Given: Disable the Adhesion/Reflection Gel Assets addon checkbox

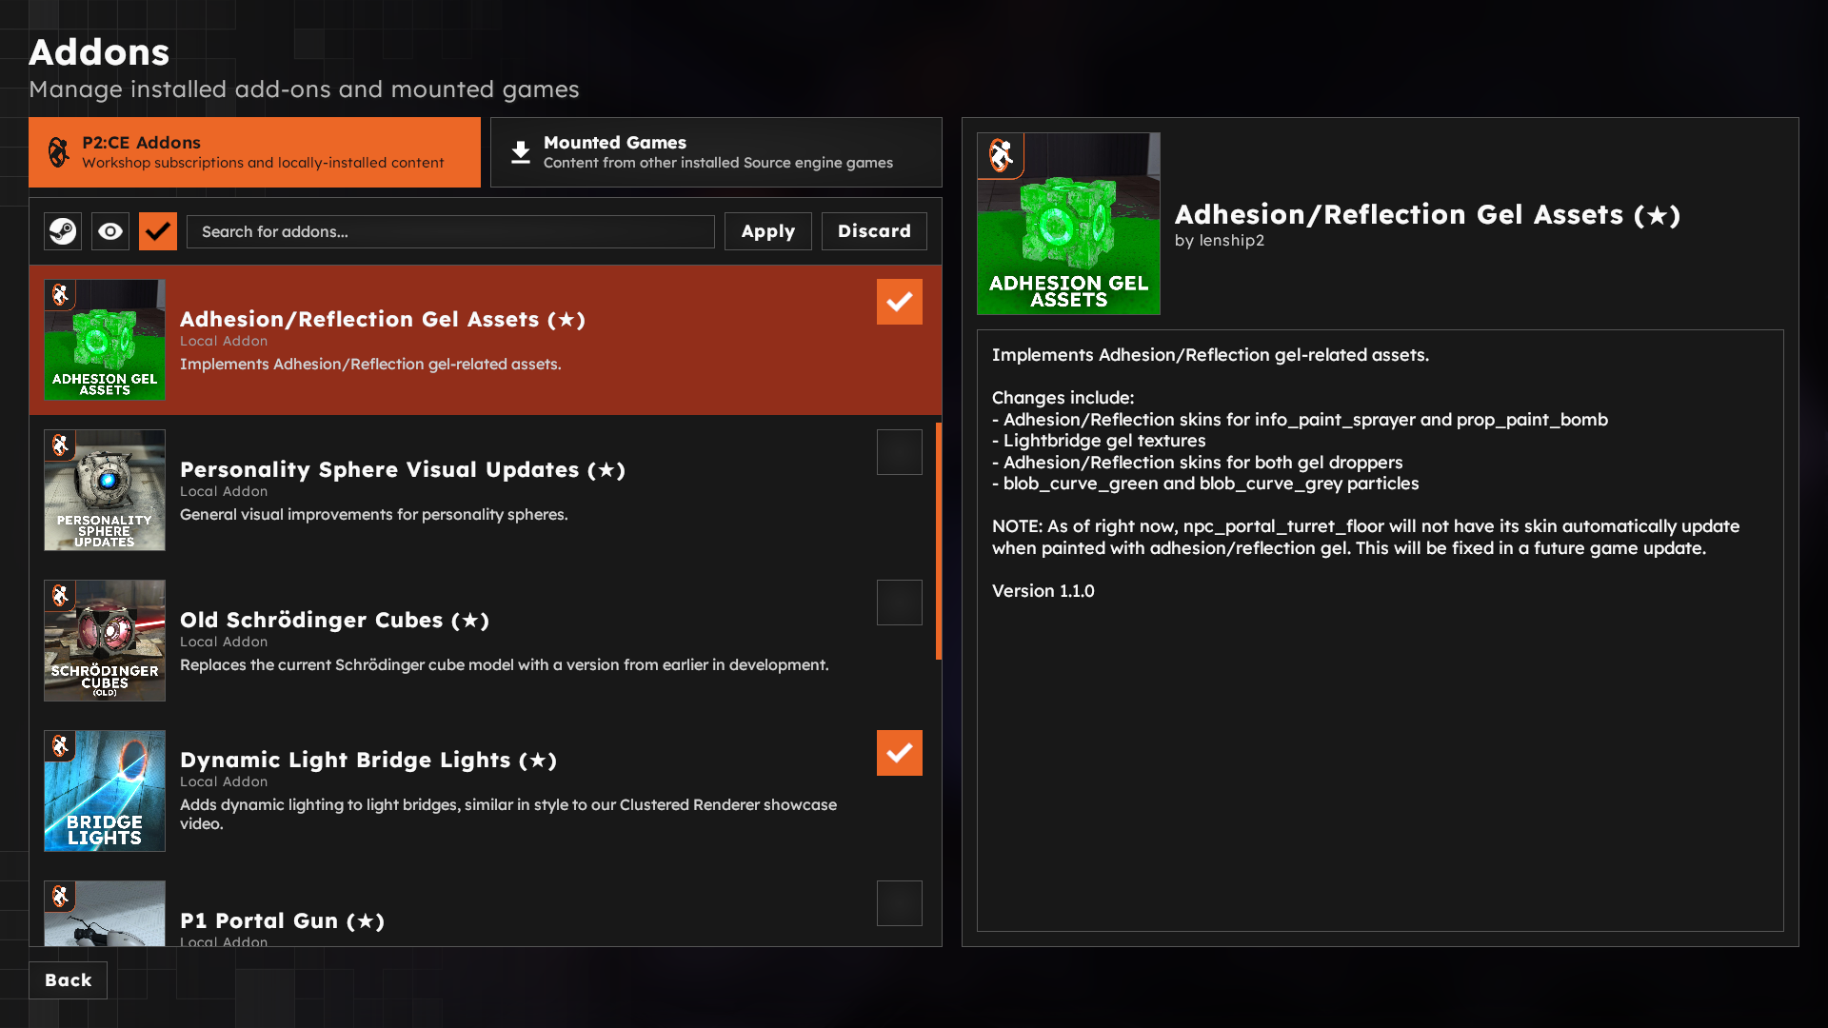Looking at the screenshot, I should click(899, 301).
